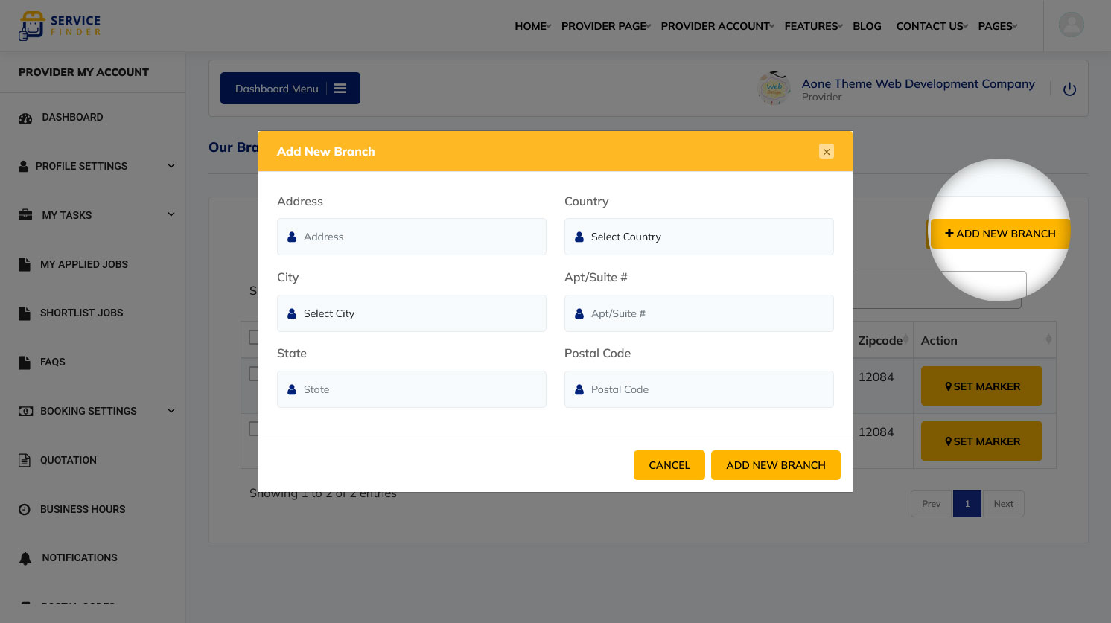Click the Notifications bell icon

click(x=25, y=558)
